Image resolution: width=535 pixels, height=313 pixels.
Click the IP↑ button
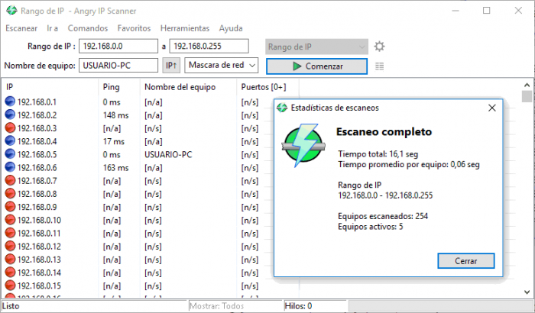point(171,65)
